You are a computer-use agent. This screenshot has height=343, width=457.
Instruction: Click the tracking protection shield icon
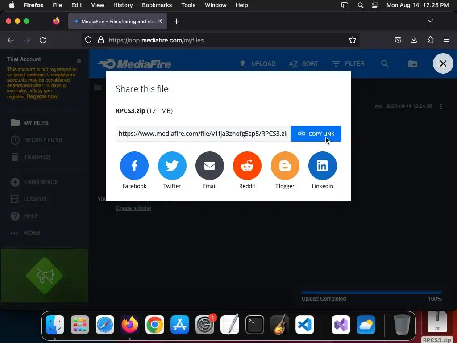point(88,40)
